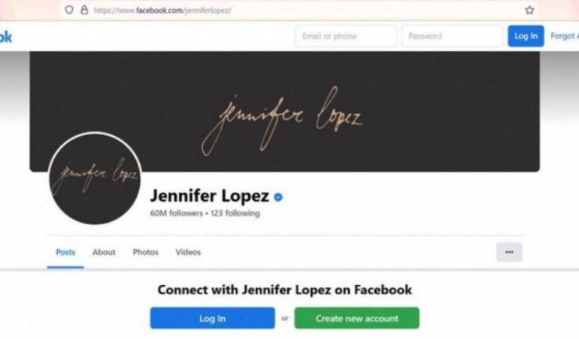Click the green Create new account button
Viewport: 579px width, 339px height.
pyautogui.click(x=356, y=318)
